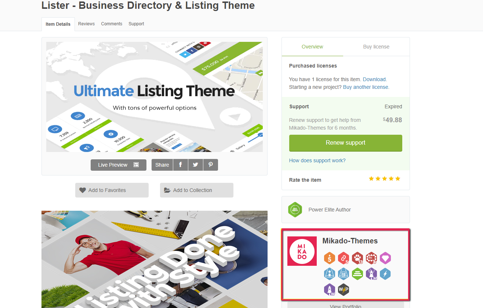Add the theme to Favorites

pos(112,190)
